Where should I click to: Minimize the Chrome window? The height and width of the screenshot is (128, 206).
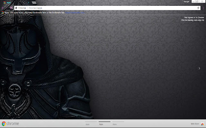tap(193, 2)
